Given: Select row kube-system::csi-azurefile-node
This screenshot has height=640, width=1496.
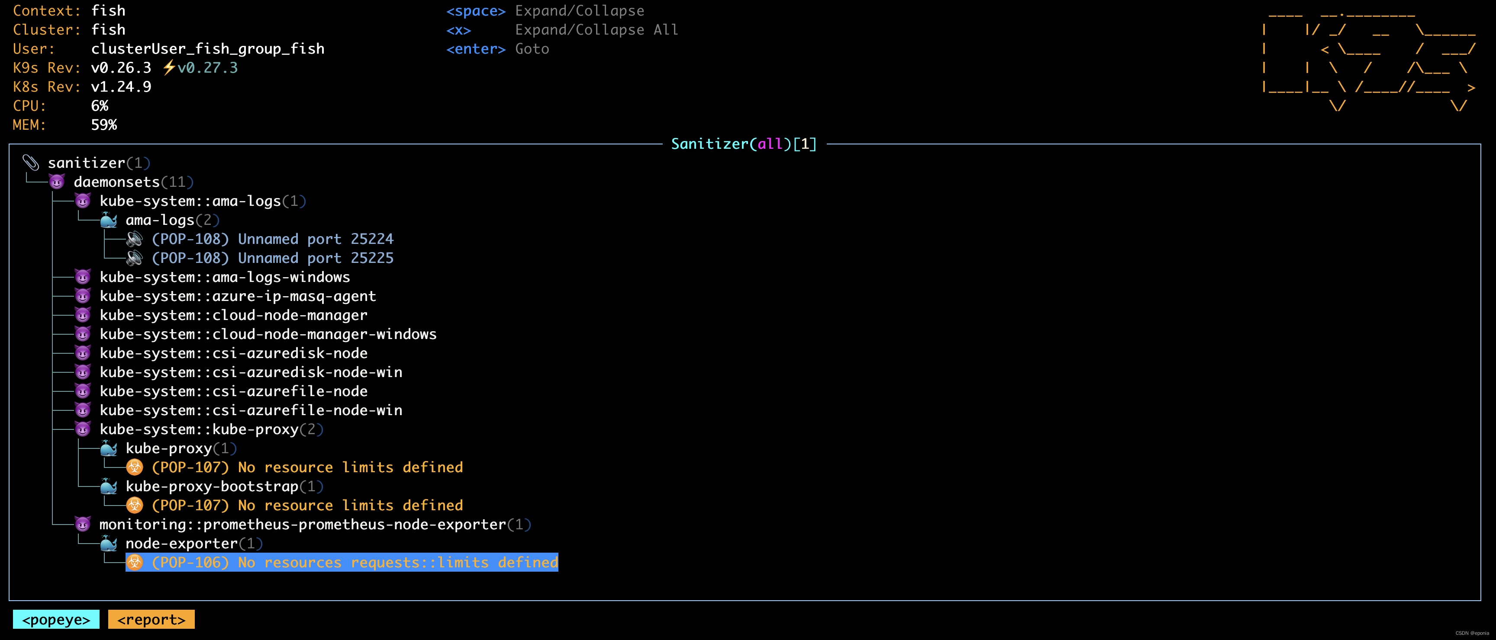Looking at the screenshot, I should [233, 391].
